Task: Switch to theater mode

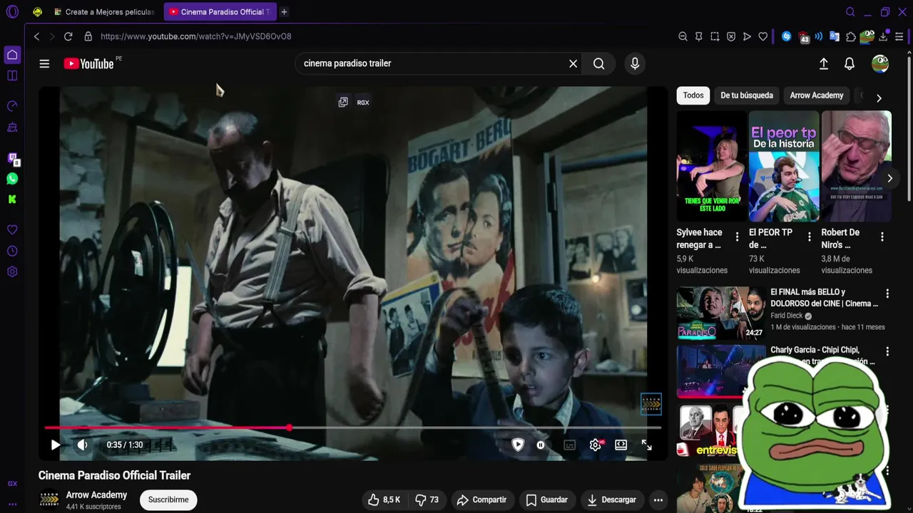Action: tap(621, 445)
